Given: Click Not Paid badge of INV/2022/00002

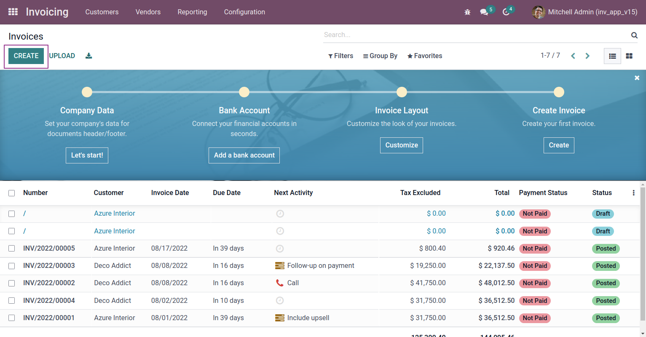Looking at the screenshot, I should click(x=535, y=283).
